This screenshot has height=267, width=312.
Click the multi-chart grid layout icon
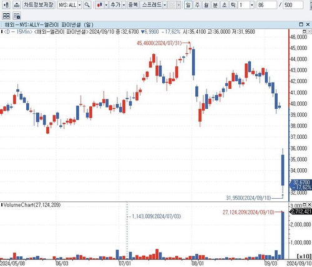coord(6,16)
